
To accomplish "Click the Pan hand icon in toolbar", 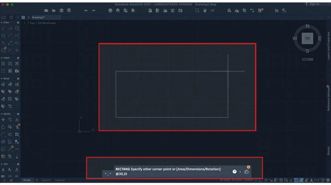I will click(205, 10).
